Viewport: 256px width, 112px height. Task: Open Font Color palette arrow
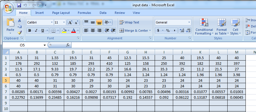78,31
